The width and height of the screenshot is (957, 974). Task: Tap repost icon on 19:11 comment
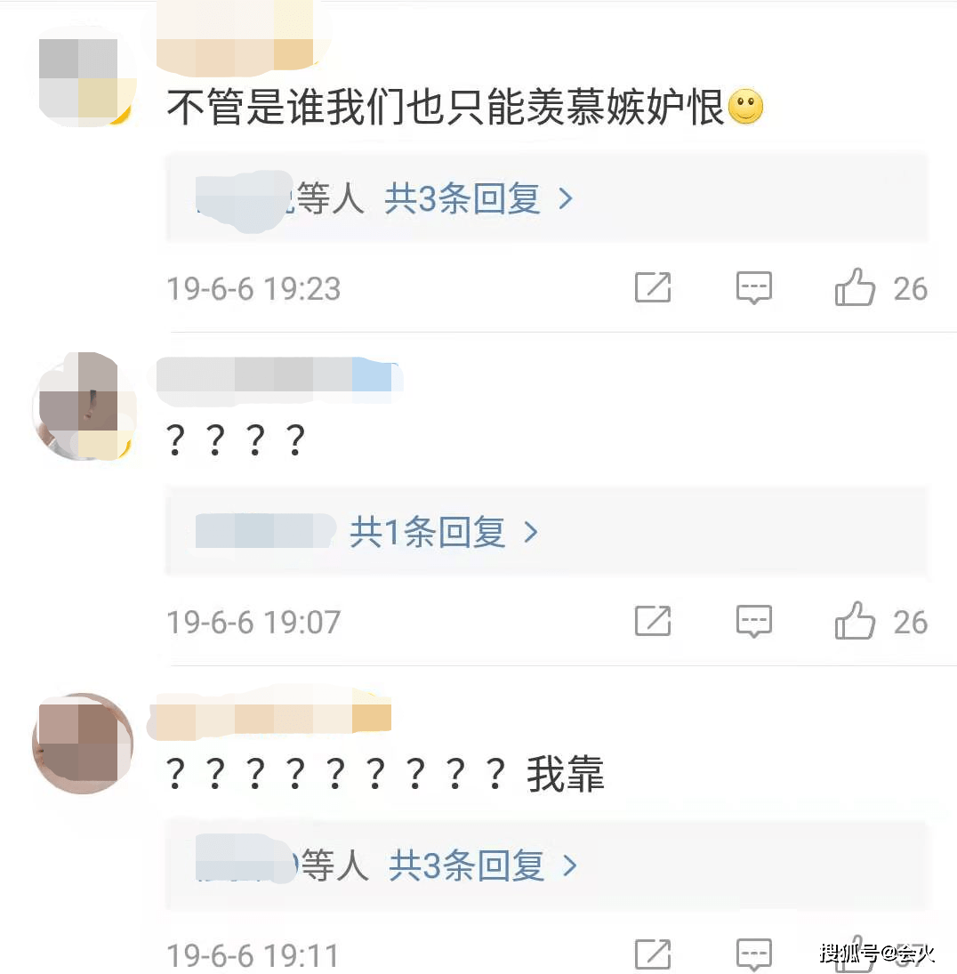(653, 954)
